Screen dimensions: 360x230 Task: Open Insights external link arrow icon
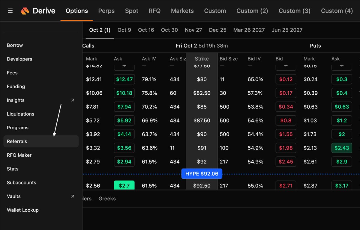click(72, 100)
